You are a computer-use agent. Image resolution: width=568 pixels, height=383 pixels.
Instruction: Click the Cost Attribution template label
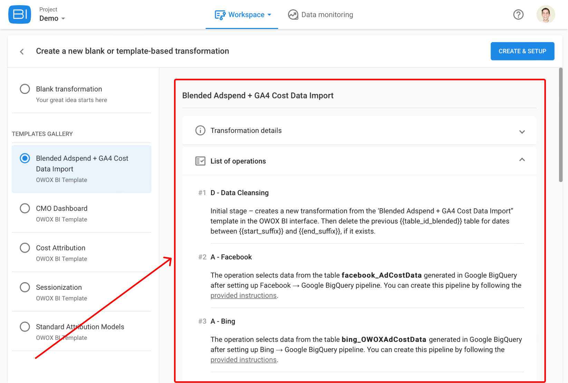click(61, 248)
